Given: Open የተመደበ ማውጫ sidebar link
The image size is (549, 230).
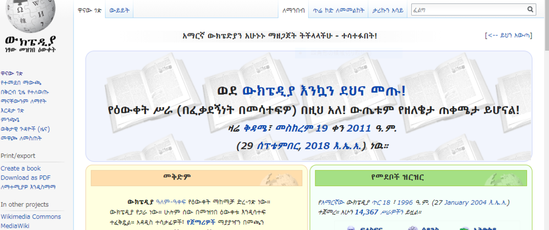Looking at the screenshot, I should pos(21,83).
